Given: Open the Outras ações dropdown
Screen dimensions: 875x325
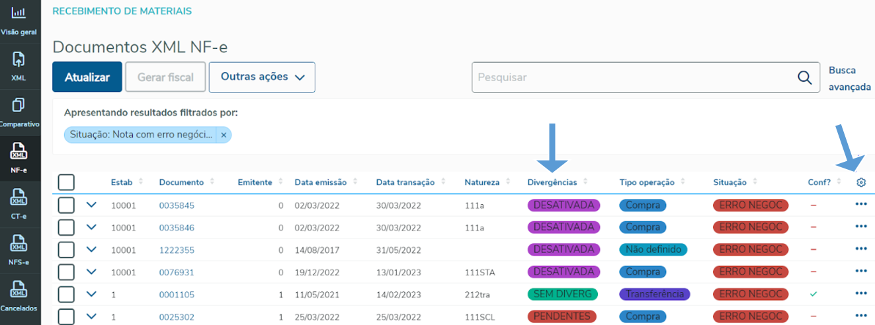Looking at the screenshot, I should click(262, 77).
